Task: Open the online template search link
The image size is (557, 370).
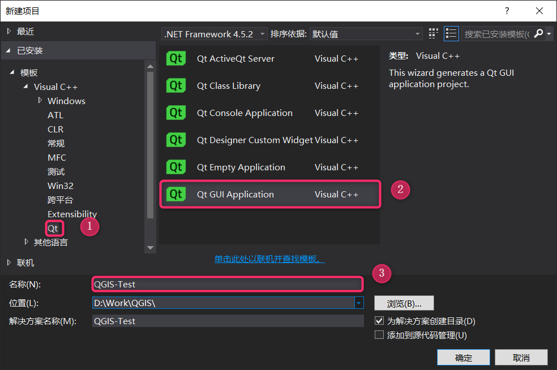Action: 269,259
